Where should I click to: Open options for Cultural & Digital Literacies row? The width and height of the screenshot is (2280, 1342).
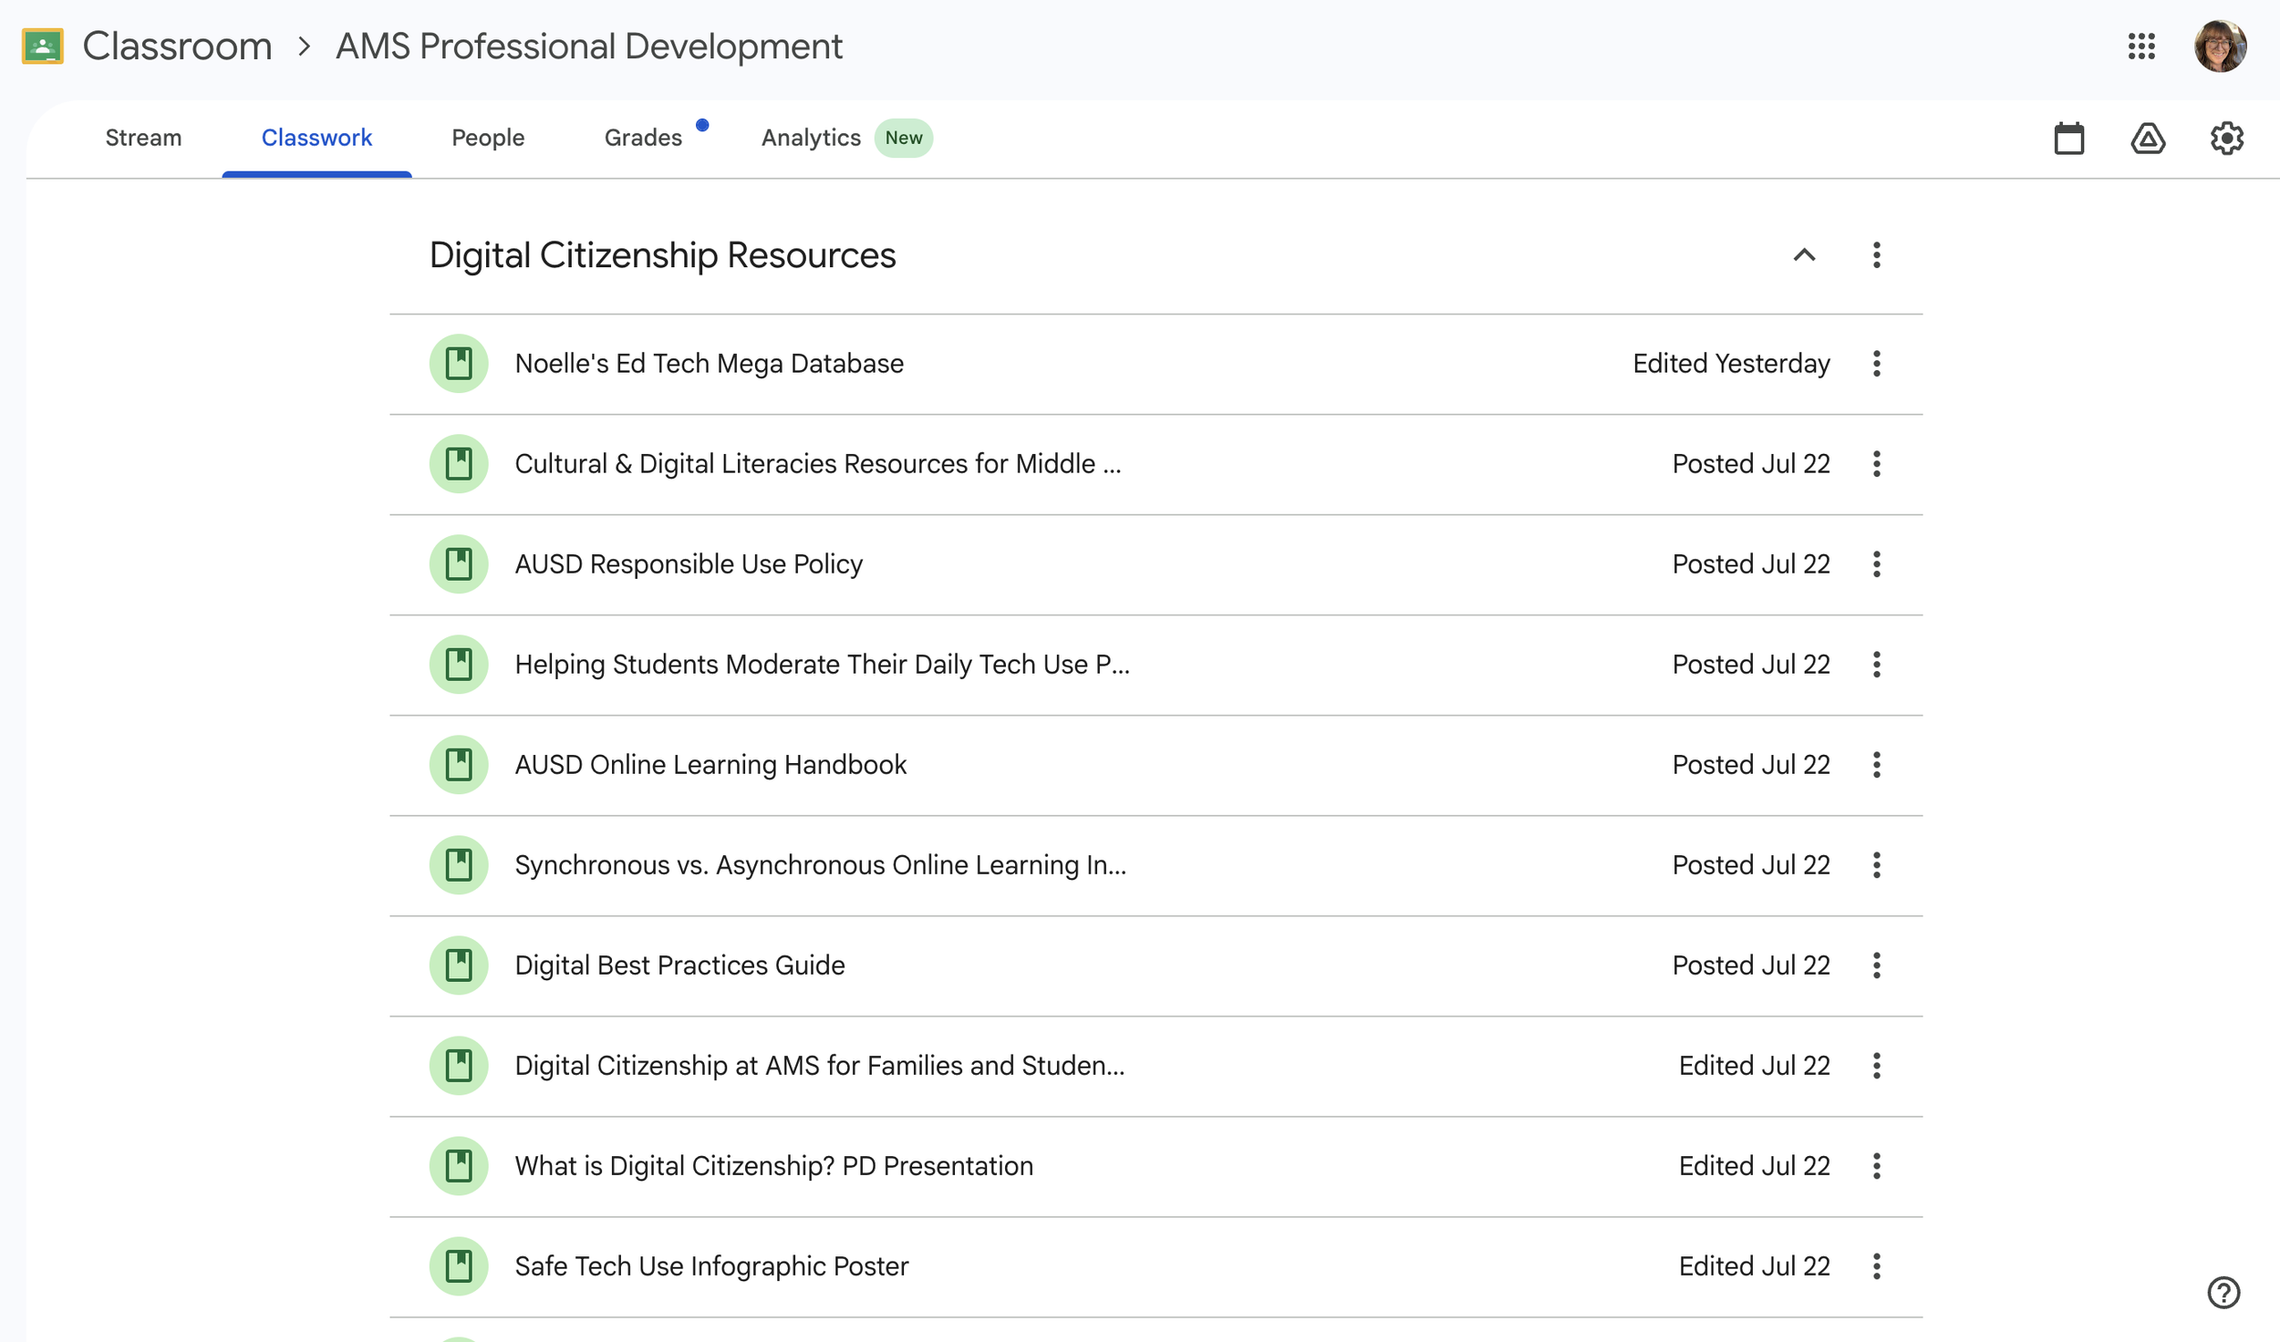pyautogui.click(x=1876, y=464)
